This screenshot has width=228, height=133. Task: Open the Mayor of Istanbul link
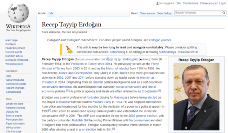coord(118,68)
